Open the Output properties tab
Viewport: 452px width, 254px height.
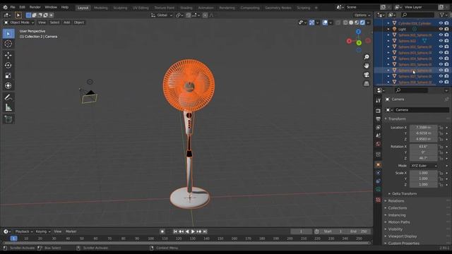point(379,119)
